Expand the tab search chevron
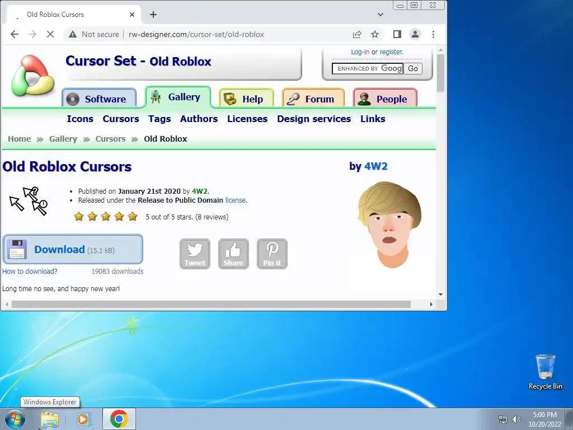The height and width of the screenshot is (430, 573). click(381, 15)
